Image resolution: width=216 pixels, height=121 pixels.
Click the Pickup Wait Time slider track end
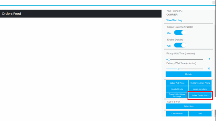click(x=202, y=60)
